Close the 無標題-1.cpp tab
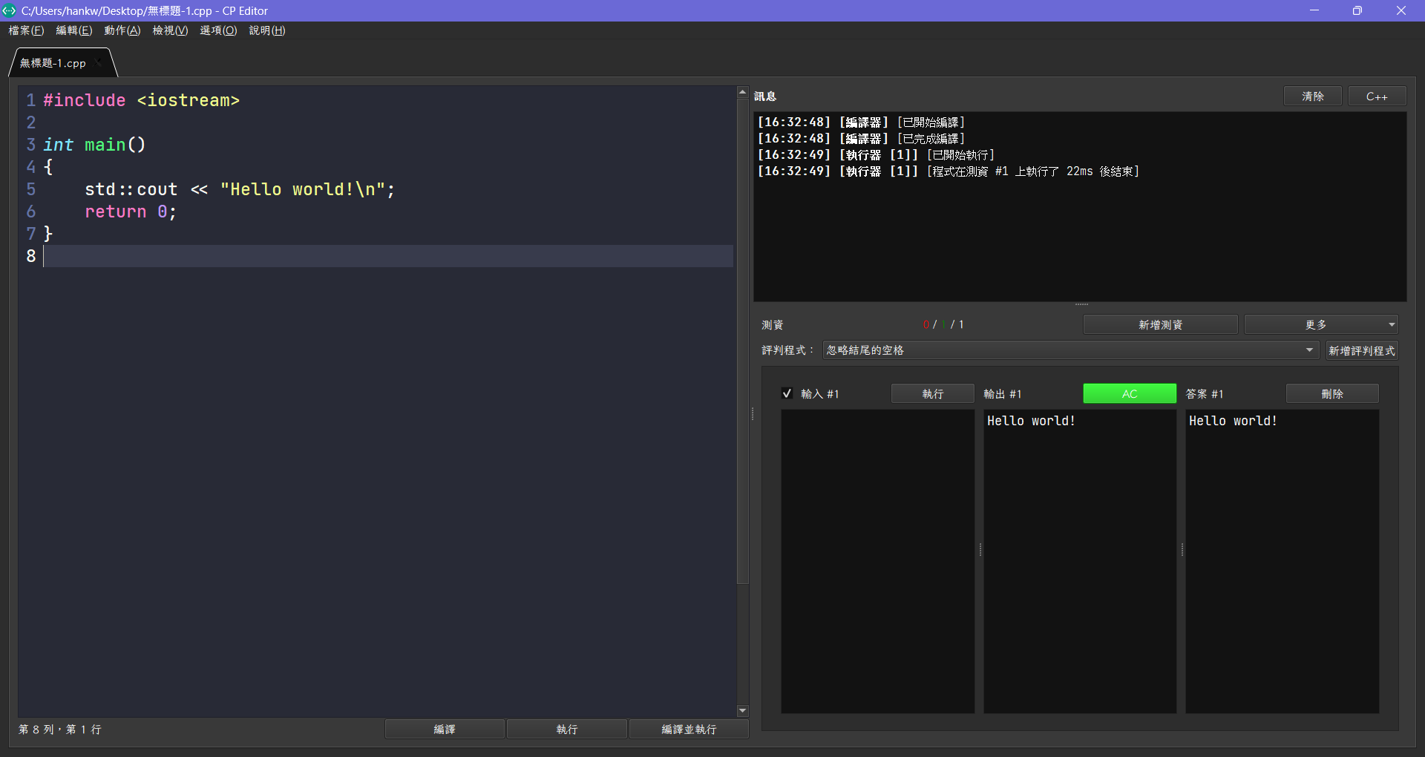1425x757 pixels. coord(99,63)
